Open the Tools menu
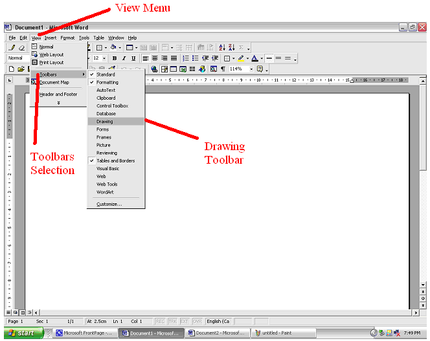This screenshot has height=341, width=430. click(84, 38)
